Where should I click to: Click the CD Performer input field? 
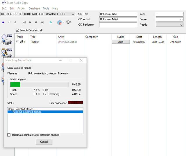pos(118,25)
